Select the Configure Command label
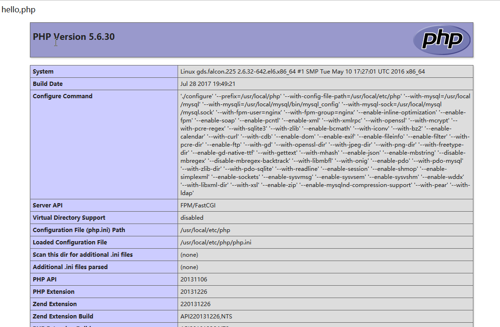The width and height of the screenshot is (500, 327). coord(63,96)
